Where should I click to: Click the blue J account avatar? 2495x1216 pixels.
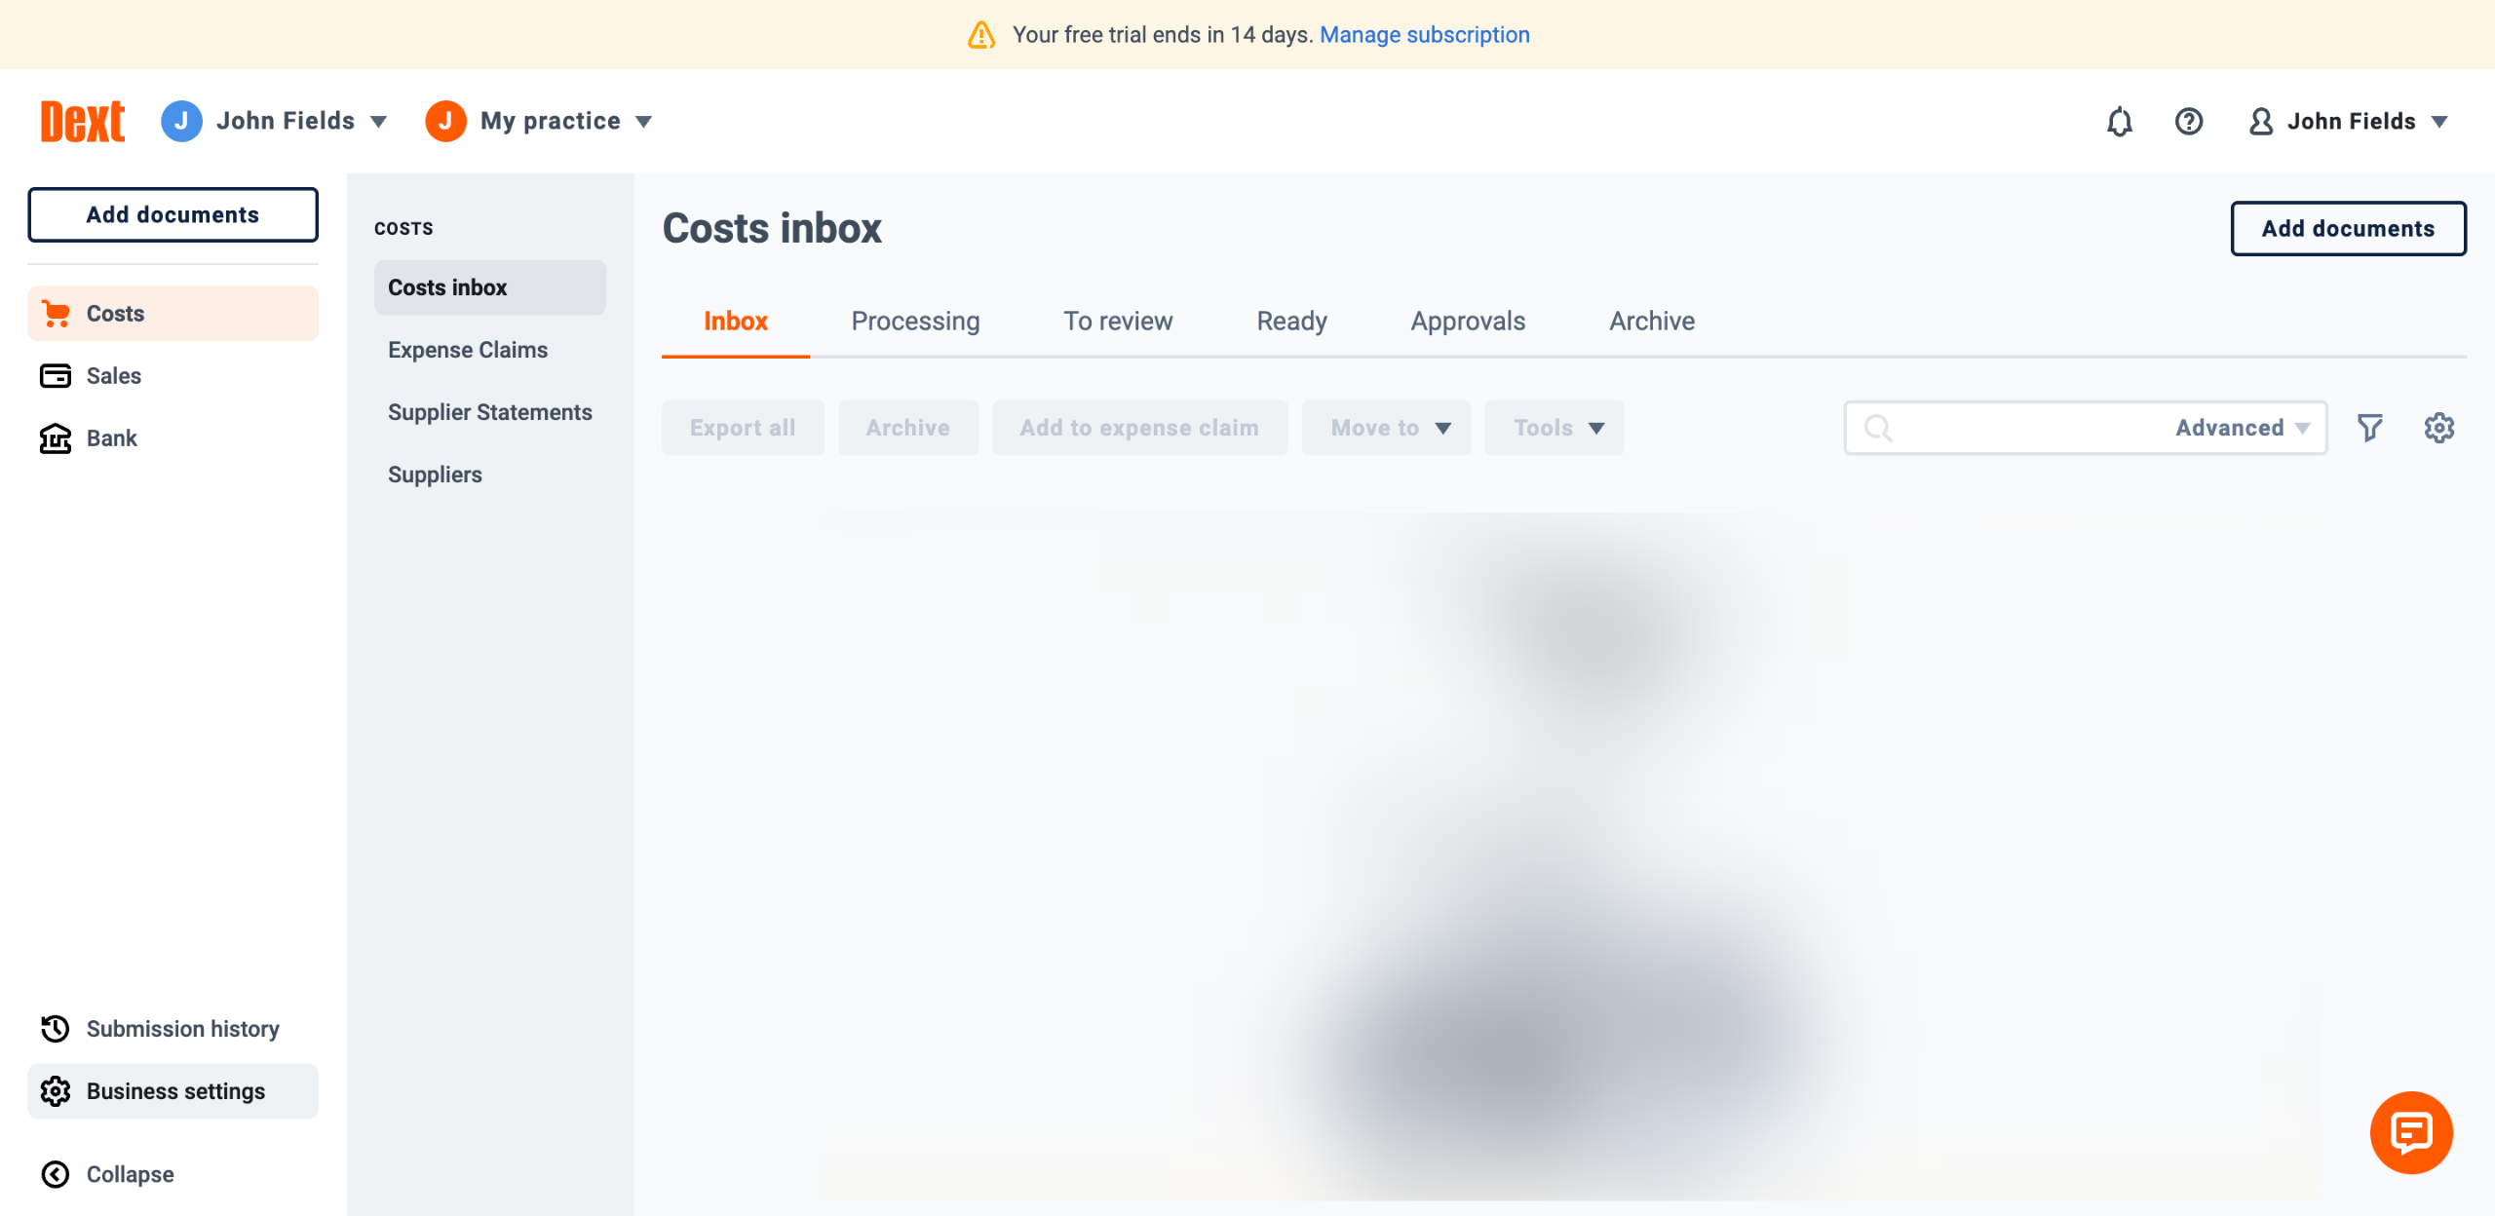[x=181, y=121]
